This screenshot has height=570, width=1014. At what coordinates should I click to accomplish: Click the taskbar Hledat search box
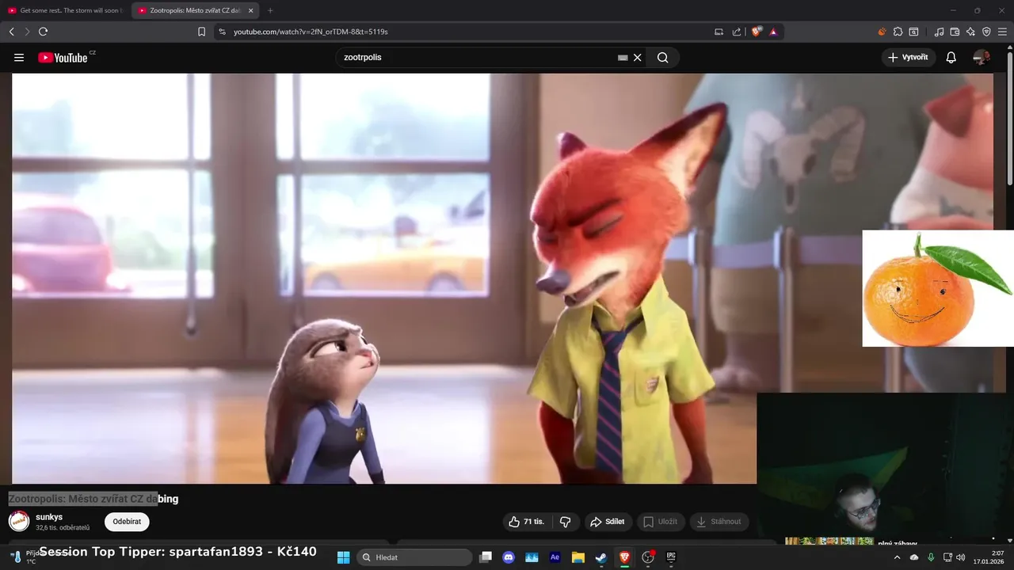[414, 557]
